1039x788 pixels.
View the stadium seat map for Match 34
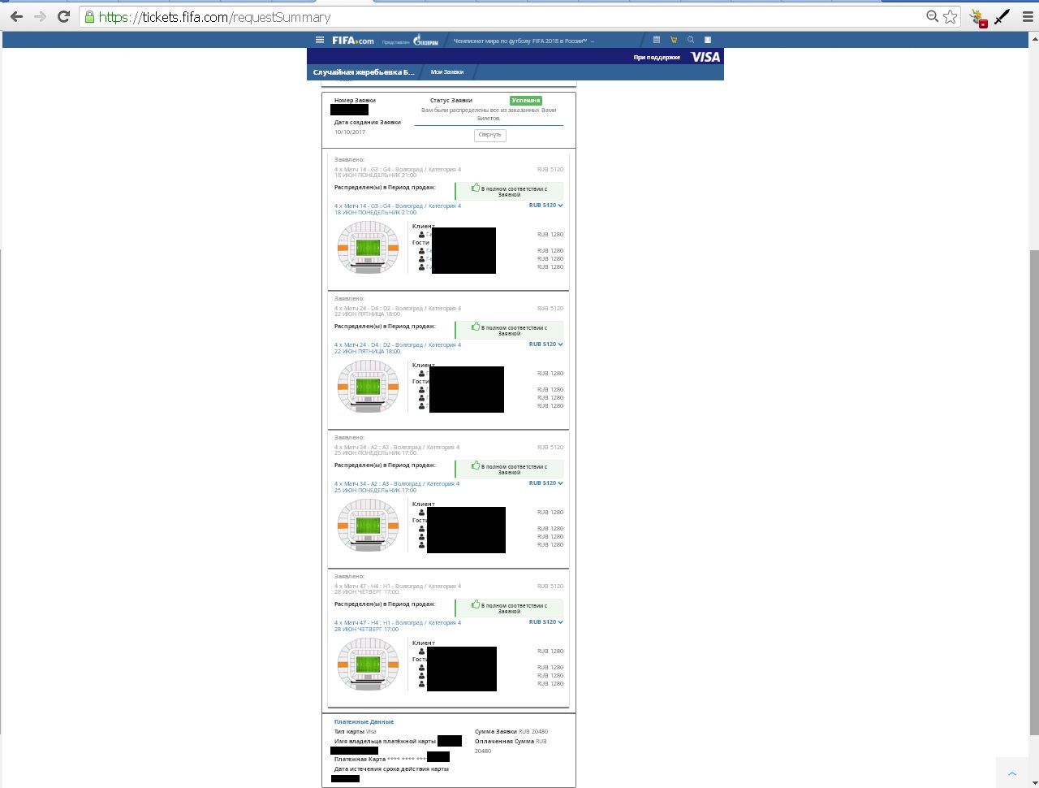(369, 526)
